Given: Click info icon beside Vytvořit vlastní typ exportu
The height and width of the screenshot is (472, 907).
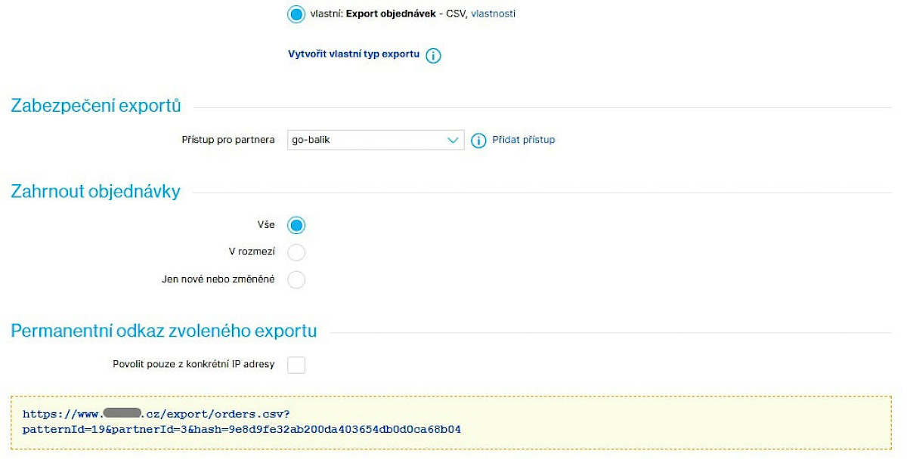Looking at the screenshot, I should coord(433,56).
